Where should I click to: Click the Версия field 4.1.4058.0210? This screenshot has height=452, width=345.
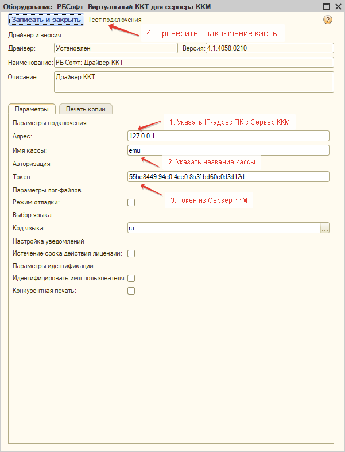(x=269, y=48)
